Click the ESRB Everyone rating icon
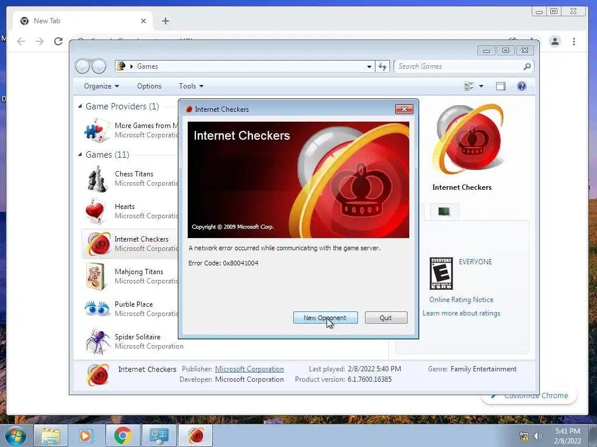The image size is (597, 447). click(441, 274)
